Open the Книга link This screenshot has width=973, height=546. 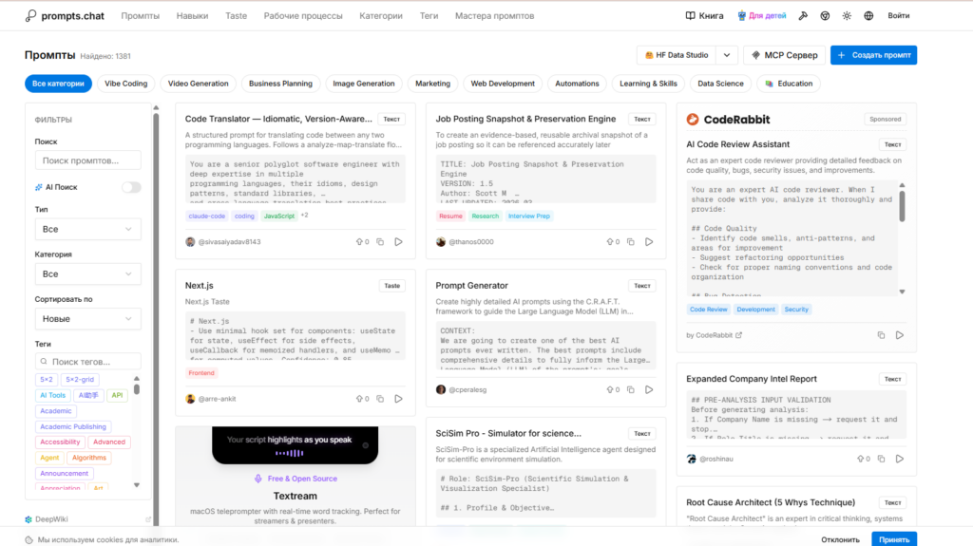(704, 16)
